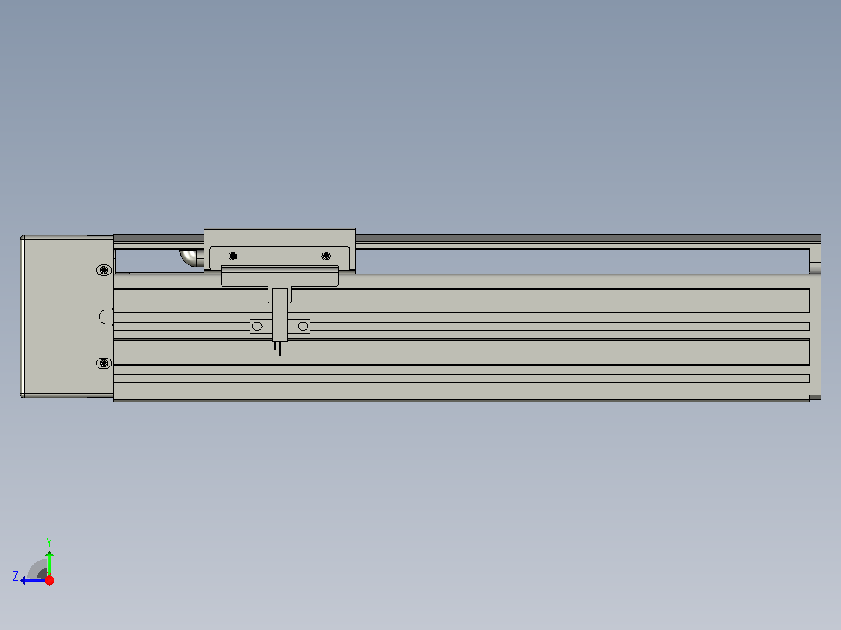The image size is (841, 630).
Task: Select the upper screw on the motor housing
Action: point(104,271)
